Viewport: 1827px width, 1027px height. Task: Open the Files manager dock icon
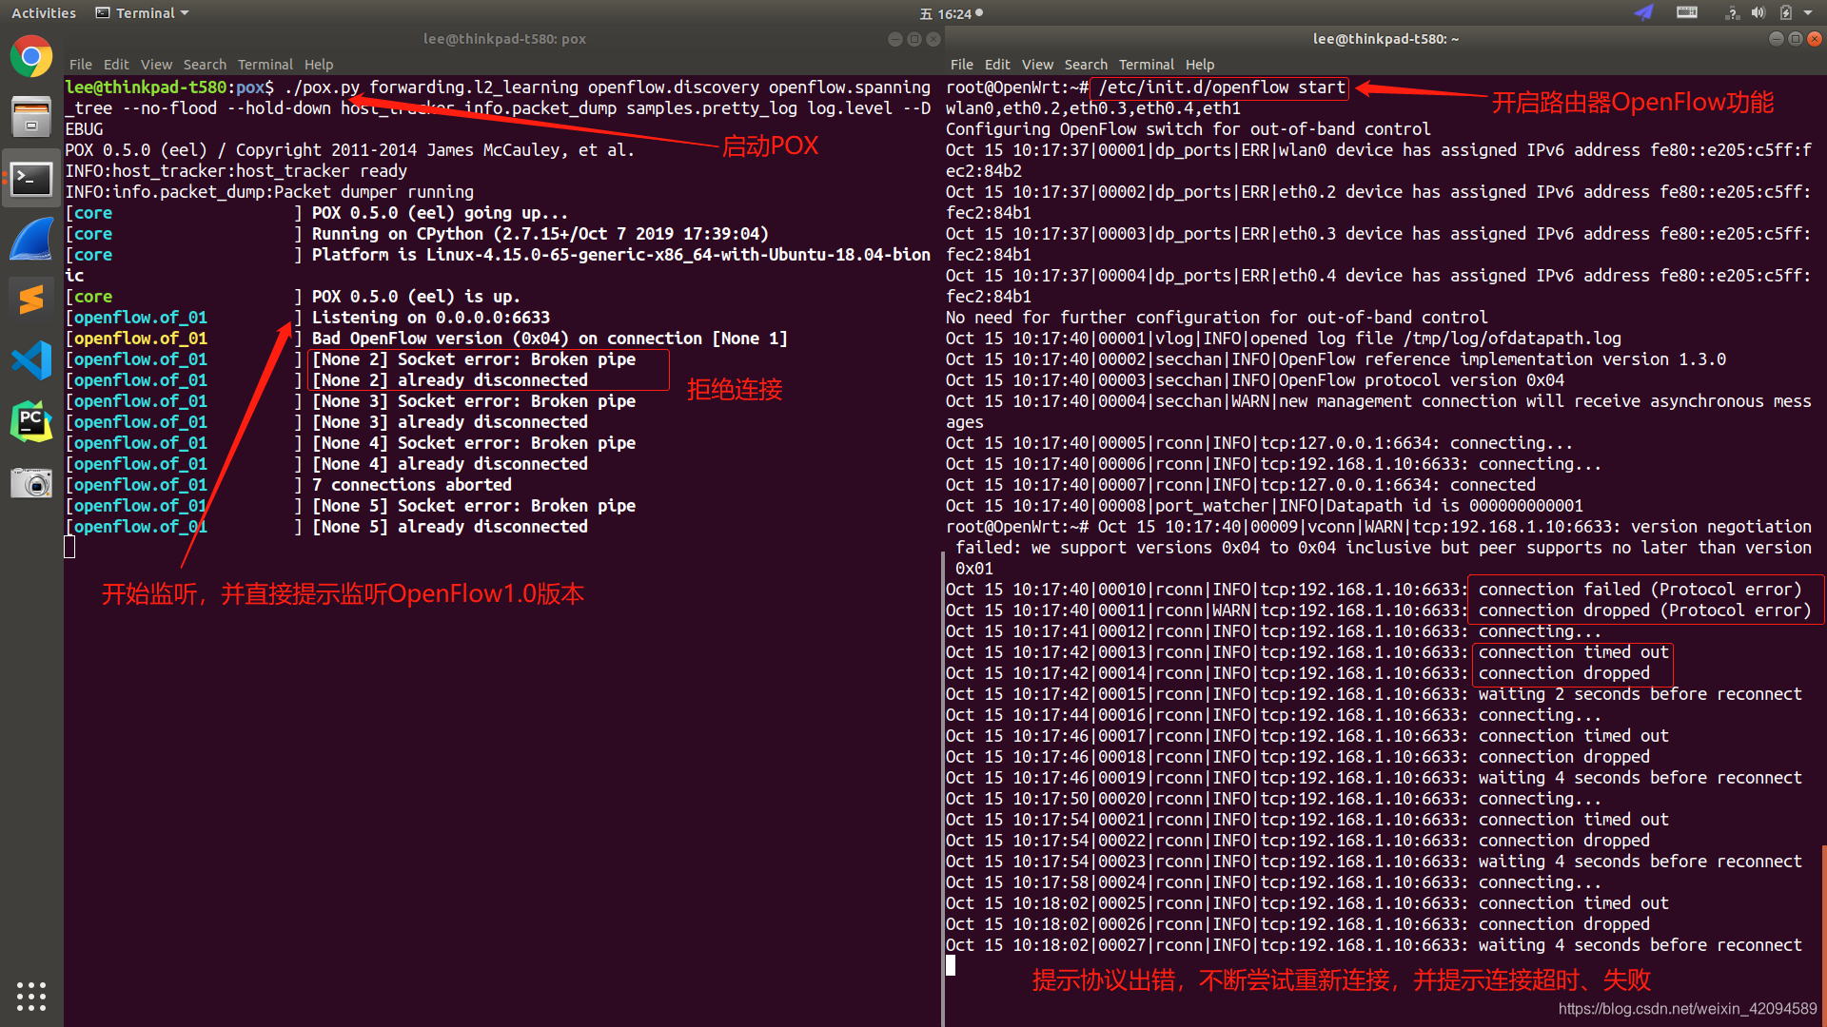pos(31,118)
